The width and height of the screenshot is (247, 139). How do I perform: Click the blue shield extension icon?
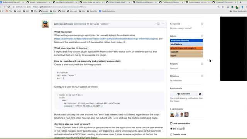242,7
